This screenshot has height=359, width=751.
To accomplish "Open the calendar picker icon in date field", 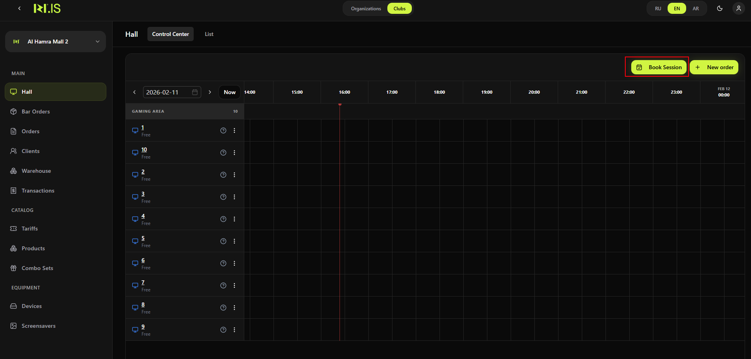I will [195, 92].
